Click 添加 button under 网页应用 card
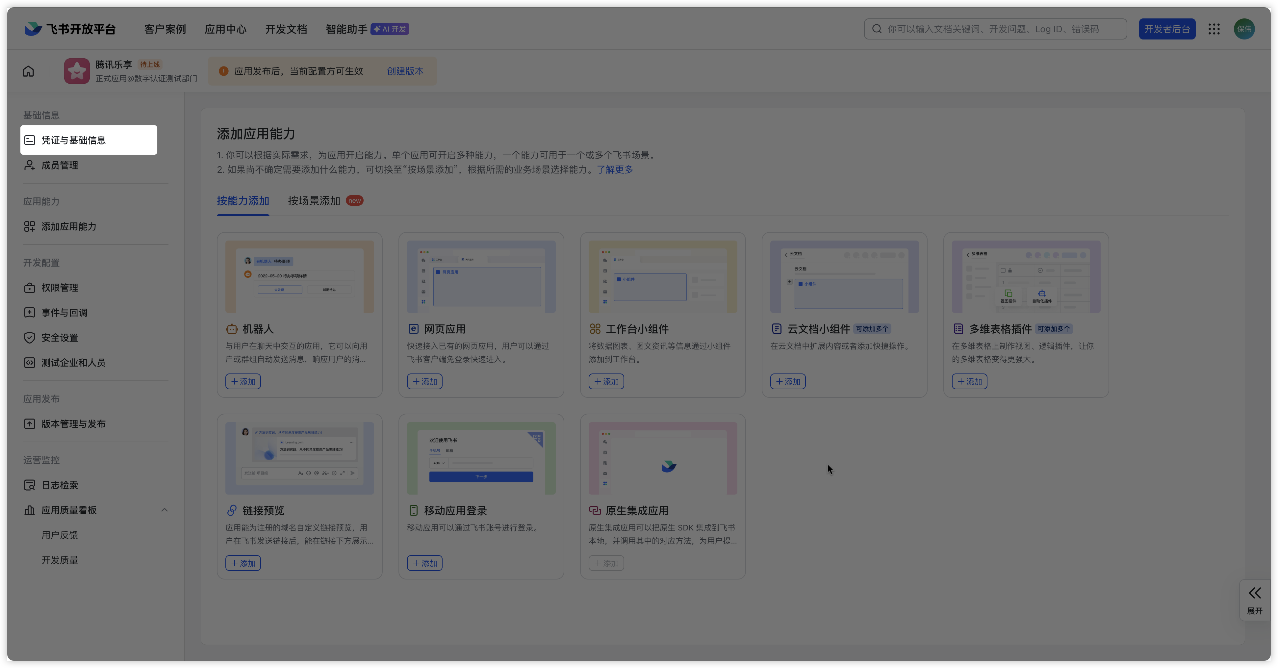The height and width of the screenshot is (668, 1278). tap(425, 382)
